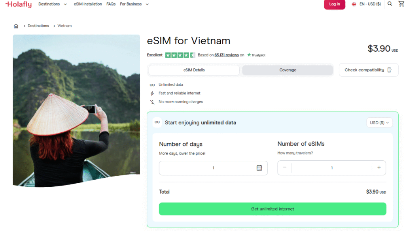Open search from the top navigation bar
The image size is (405, 231).
click(390, 4)
